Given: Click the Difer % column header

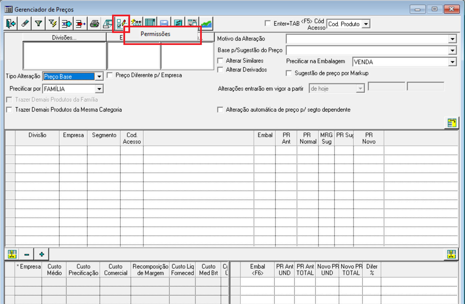Looking at the screenshot, I should click(372, 270).
